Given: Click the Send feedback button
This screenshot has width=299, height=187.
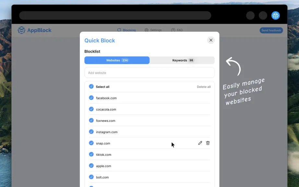Looking at the screenshot, I should (x=271, y=30).
